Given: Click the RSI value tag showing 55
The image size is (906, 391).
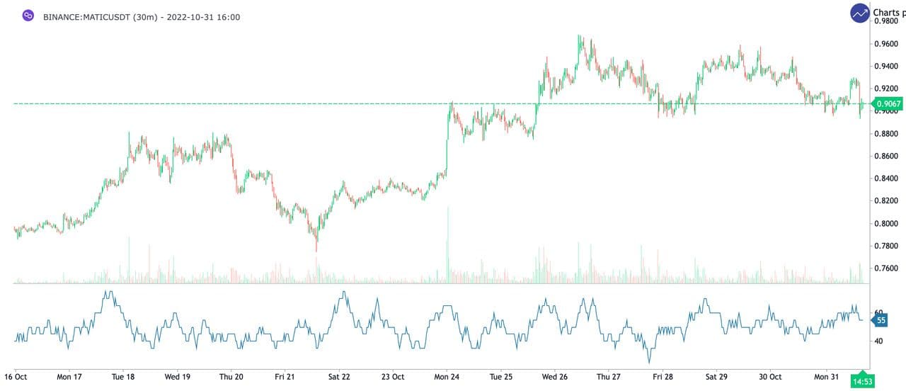Looking at the screenshot, I should (881, 320).
